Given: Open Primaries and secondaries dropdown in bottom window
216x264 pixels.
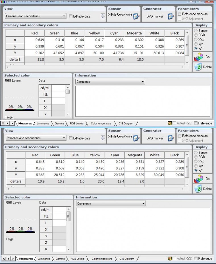Looking at the screenshot, I should [x=36, y=138].
